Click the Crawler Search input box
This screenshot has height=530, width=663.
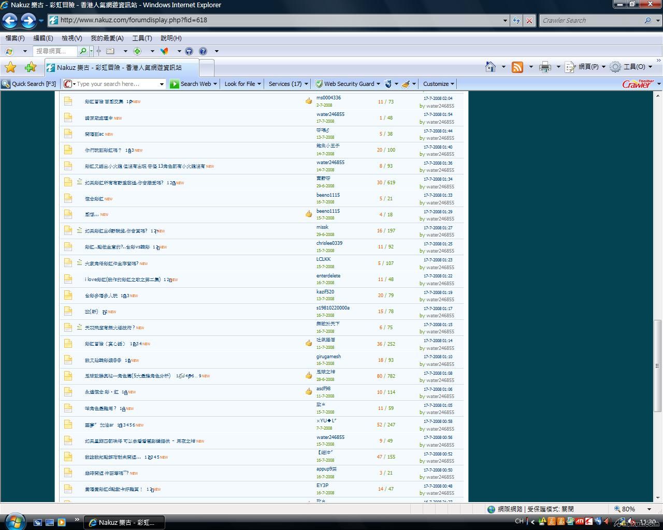coord(590,21)
